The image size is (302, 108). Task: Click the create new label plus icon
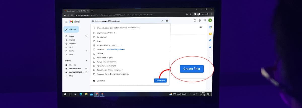point(87,60)
